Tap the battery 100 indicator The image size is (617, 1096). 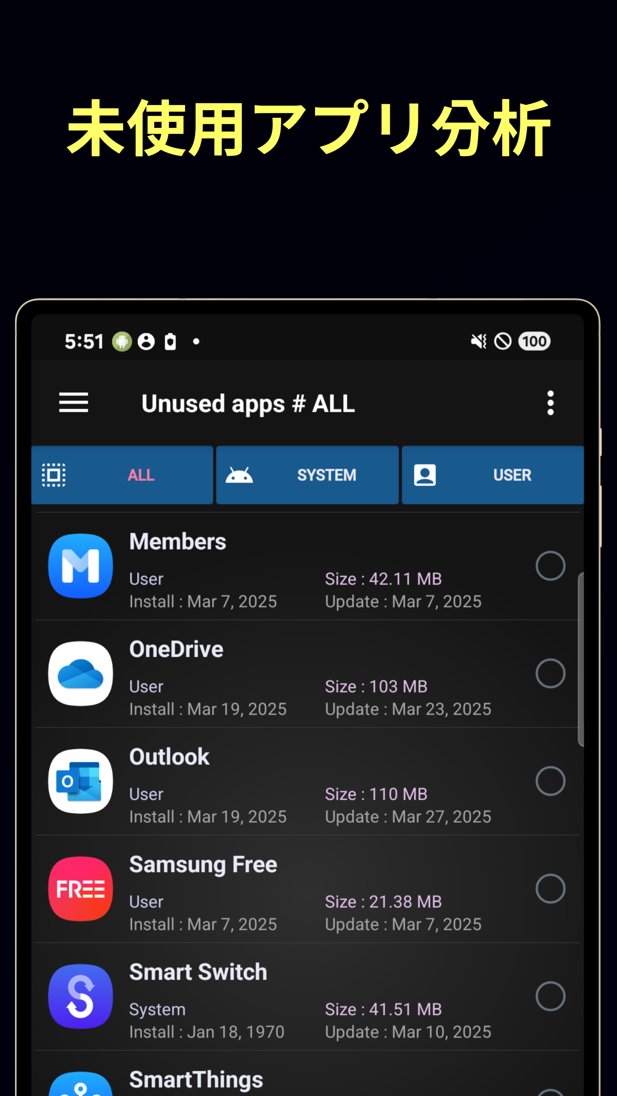[534, 341]
